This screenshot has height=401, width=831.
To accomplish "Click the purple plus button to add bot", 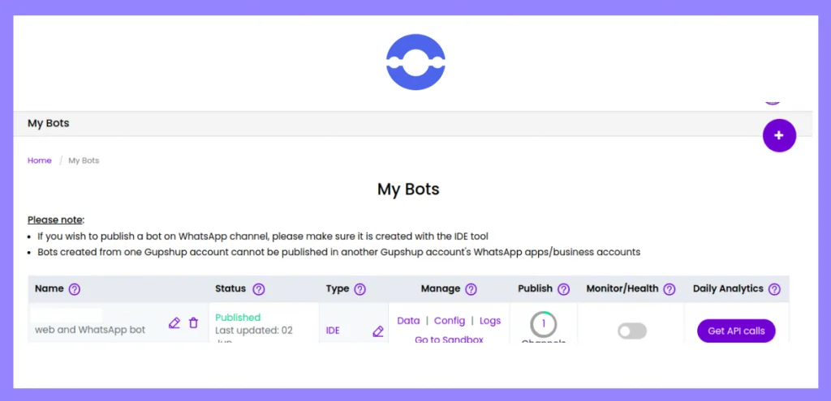I will [779, 135].
